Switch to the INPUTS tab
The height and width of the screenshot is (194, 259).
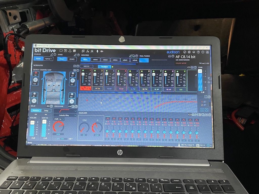pos(87,66)
